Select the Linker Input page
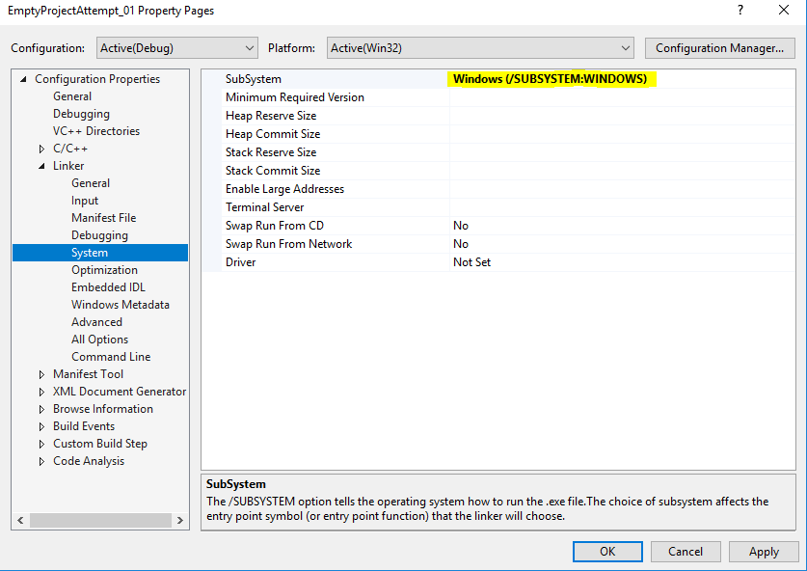The width and height of the screenshot is (807, 571). [85, 201]
